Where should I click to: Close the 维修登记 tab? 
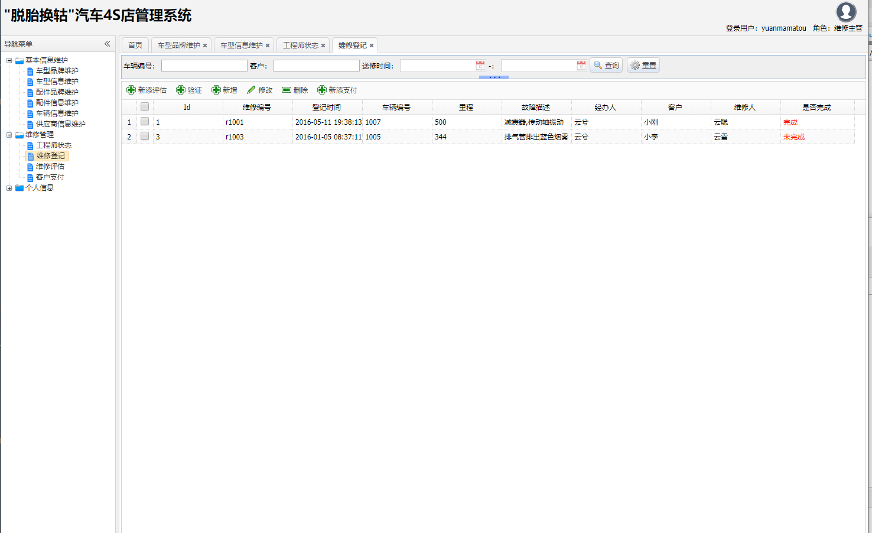(372, 45)
